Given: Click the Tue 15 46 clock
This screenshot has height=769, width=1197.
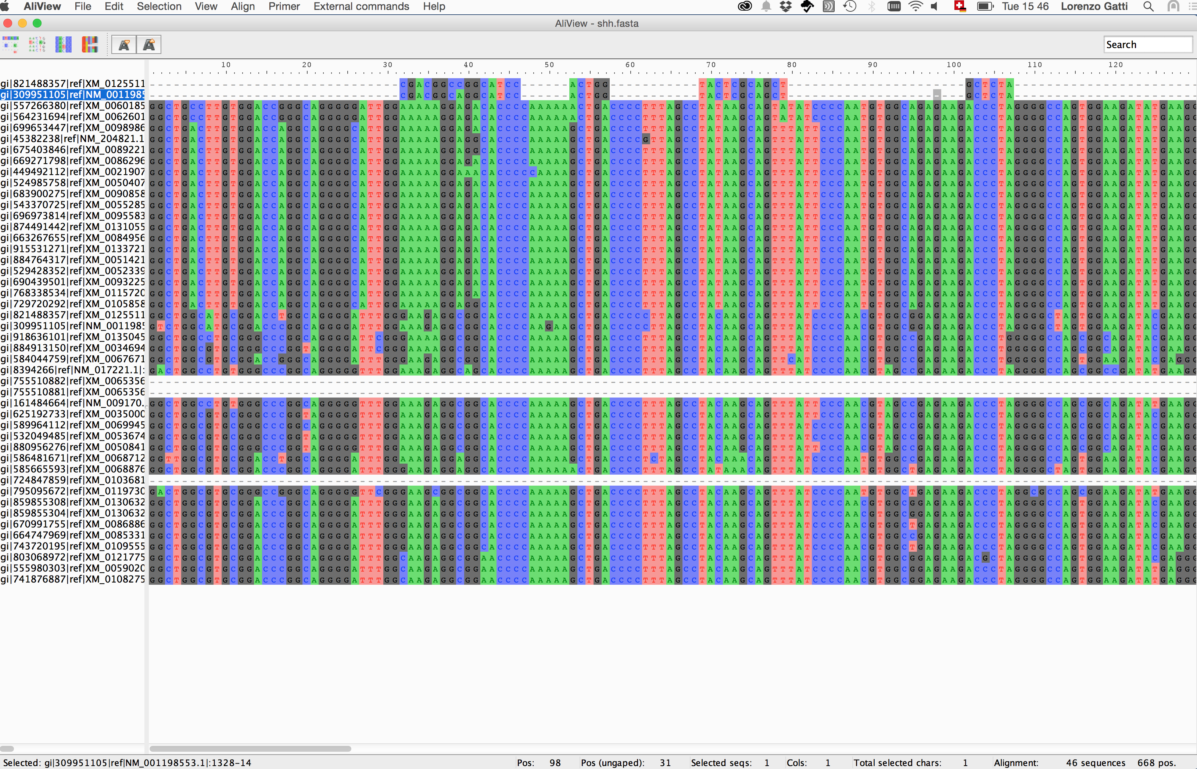Looking at the screenshot, I should 1025,7.
